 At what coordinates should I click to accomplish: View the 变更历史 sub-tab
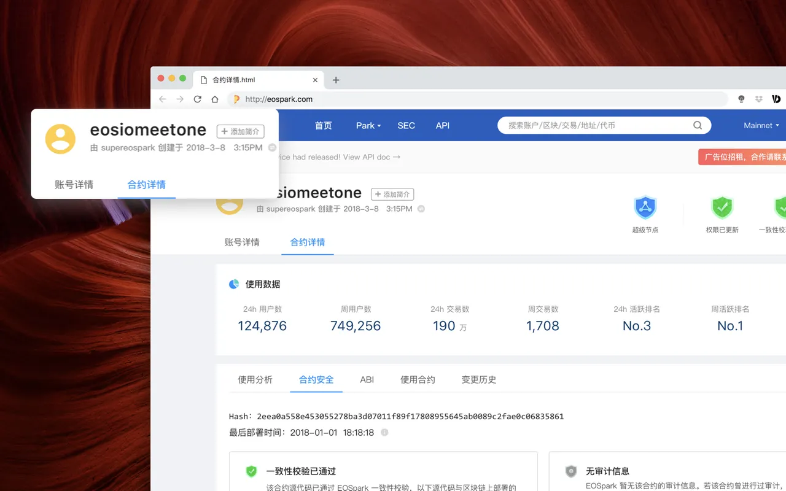pos(479,380)
